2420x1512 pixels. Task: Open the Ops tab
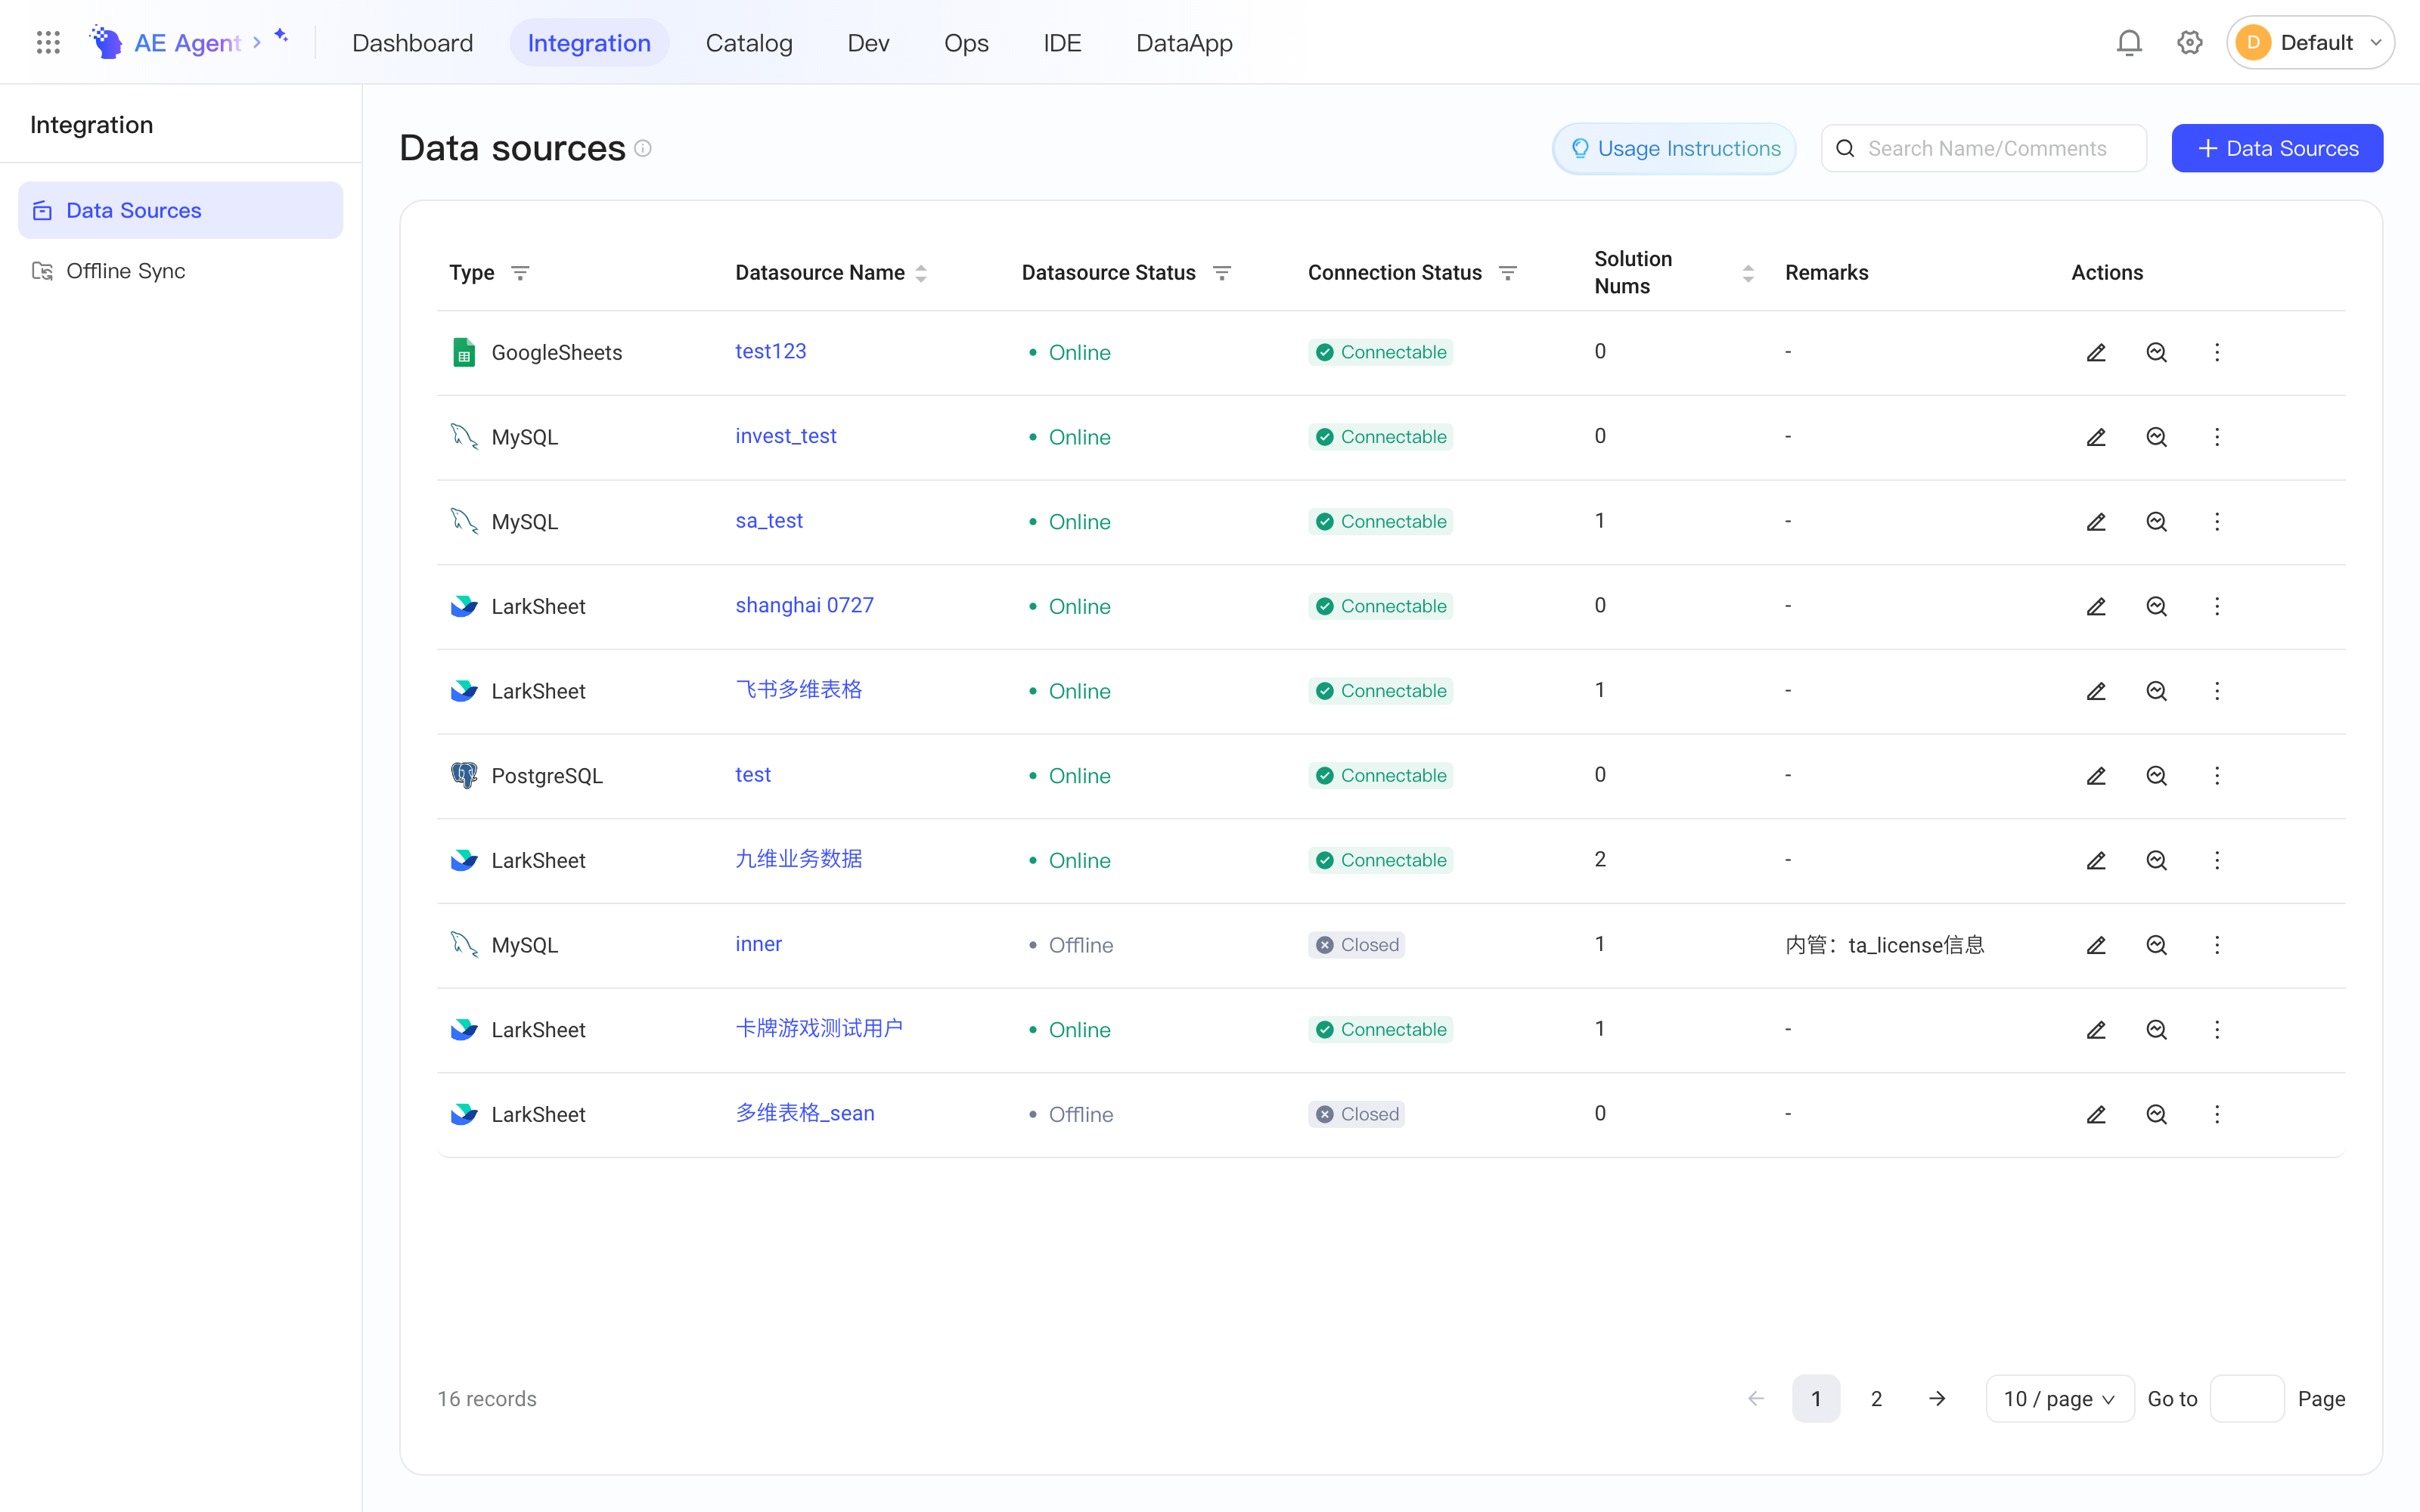point(966,42)
